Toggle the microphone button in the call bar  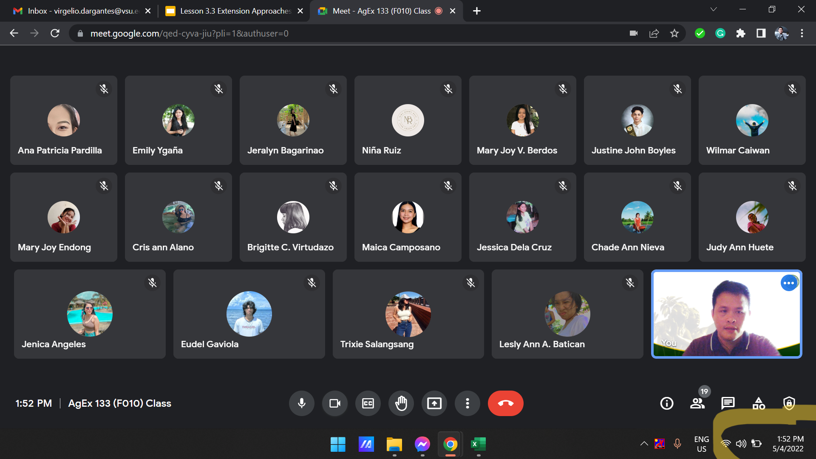tap(301, 403)
